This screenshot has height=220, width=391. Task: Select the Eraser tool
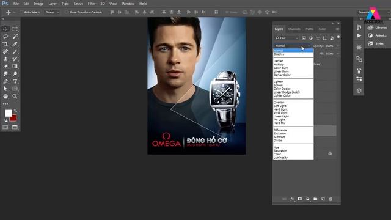click(5, 67)
